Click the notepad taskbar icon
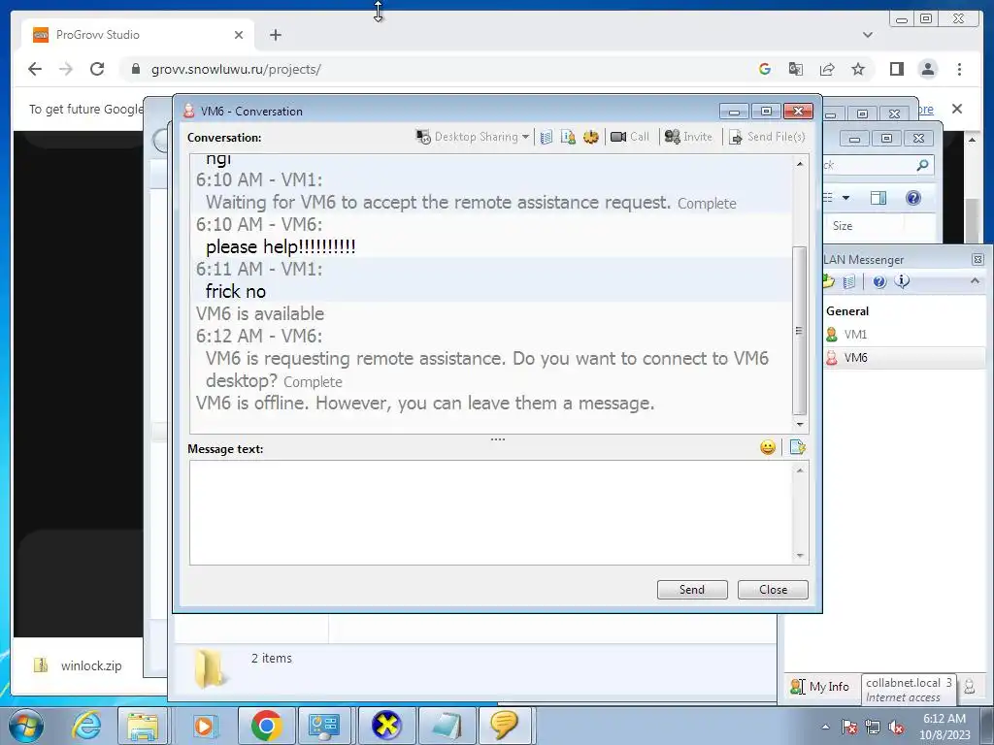The height and width of the screenshot is (745, 994). coord(447,726)
